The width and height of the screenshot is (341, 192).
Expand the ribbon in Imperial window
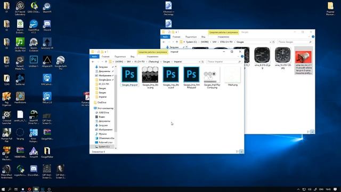tap(239, 57)
